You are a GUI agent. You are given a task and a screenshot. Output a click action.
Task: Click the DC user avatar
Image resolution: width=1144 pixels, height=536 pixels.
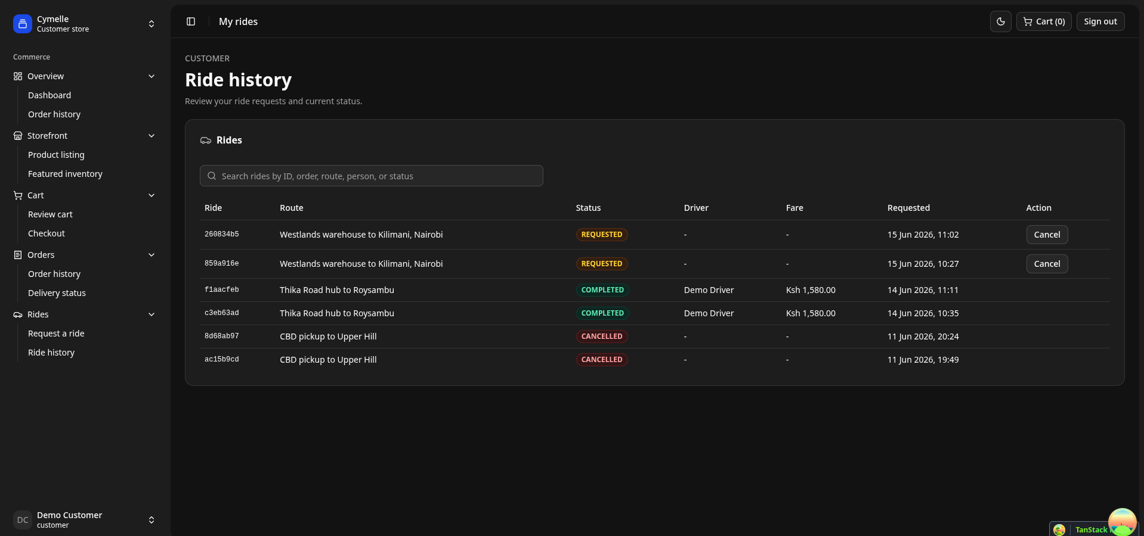tap(23, 520)
